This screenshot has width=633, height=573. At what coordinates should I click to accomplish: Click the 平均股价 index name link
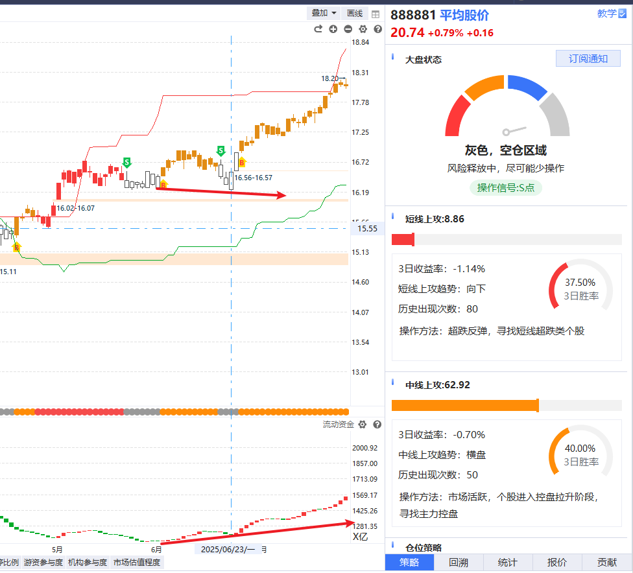pos(464,16)
